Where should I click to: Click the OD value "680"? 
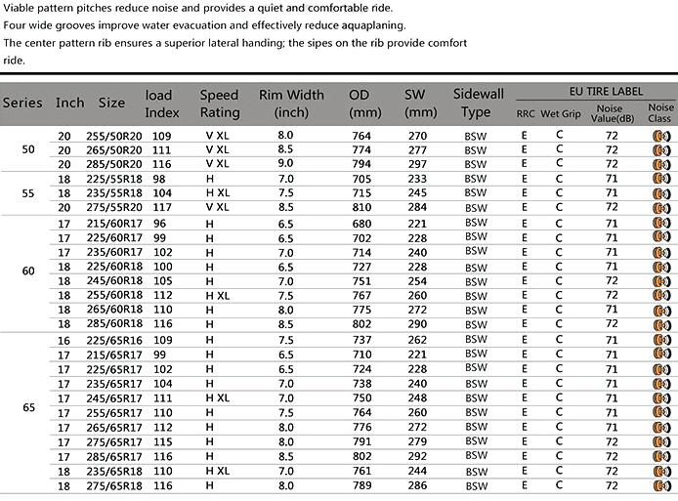click(361, 224)
